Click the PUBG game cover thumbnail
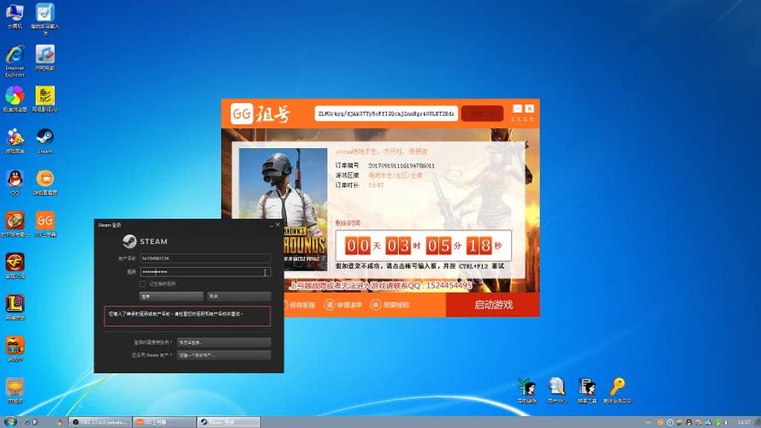 click(283, 209)
